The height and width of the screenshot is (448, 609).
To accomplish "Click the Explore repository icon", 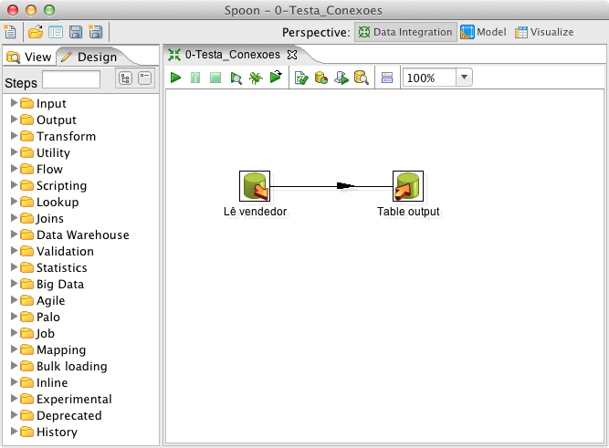I will click(x=56, y=32).
